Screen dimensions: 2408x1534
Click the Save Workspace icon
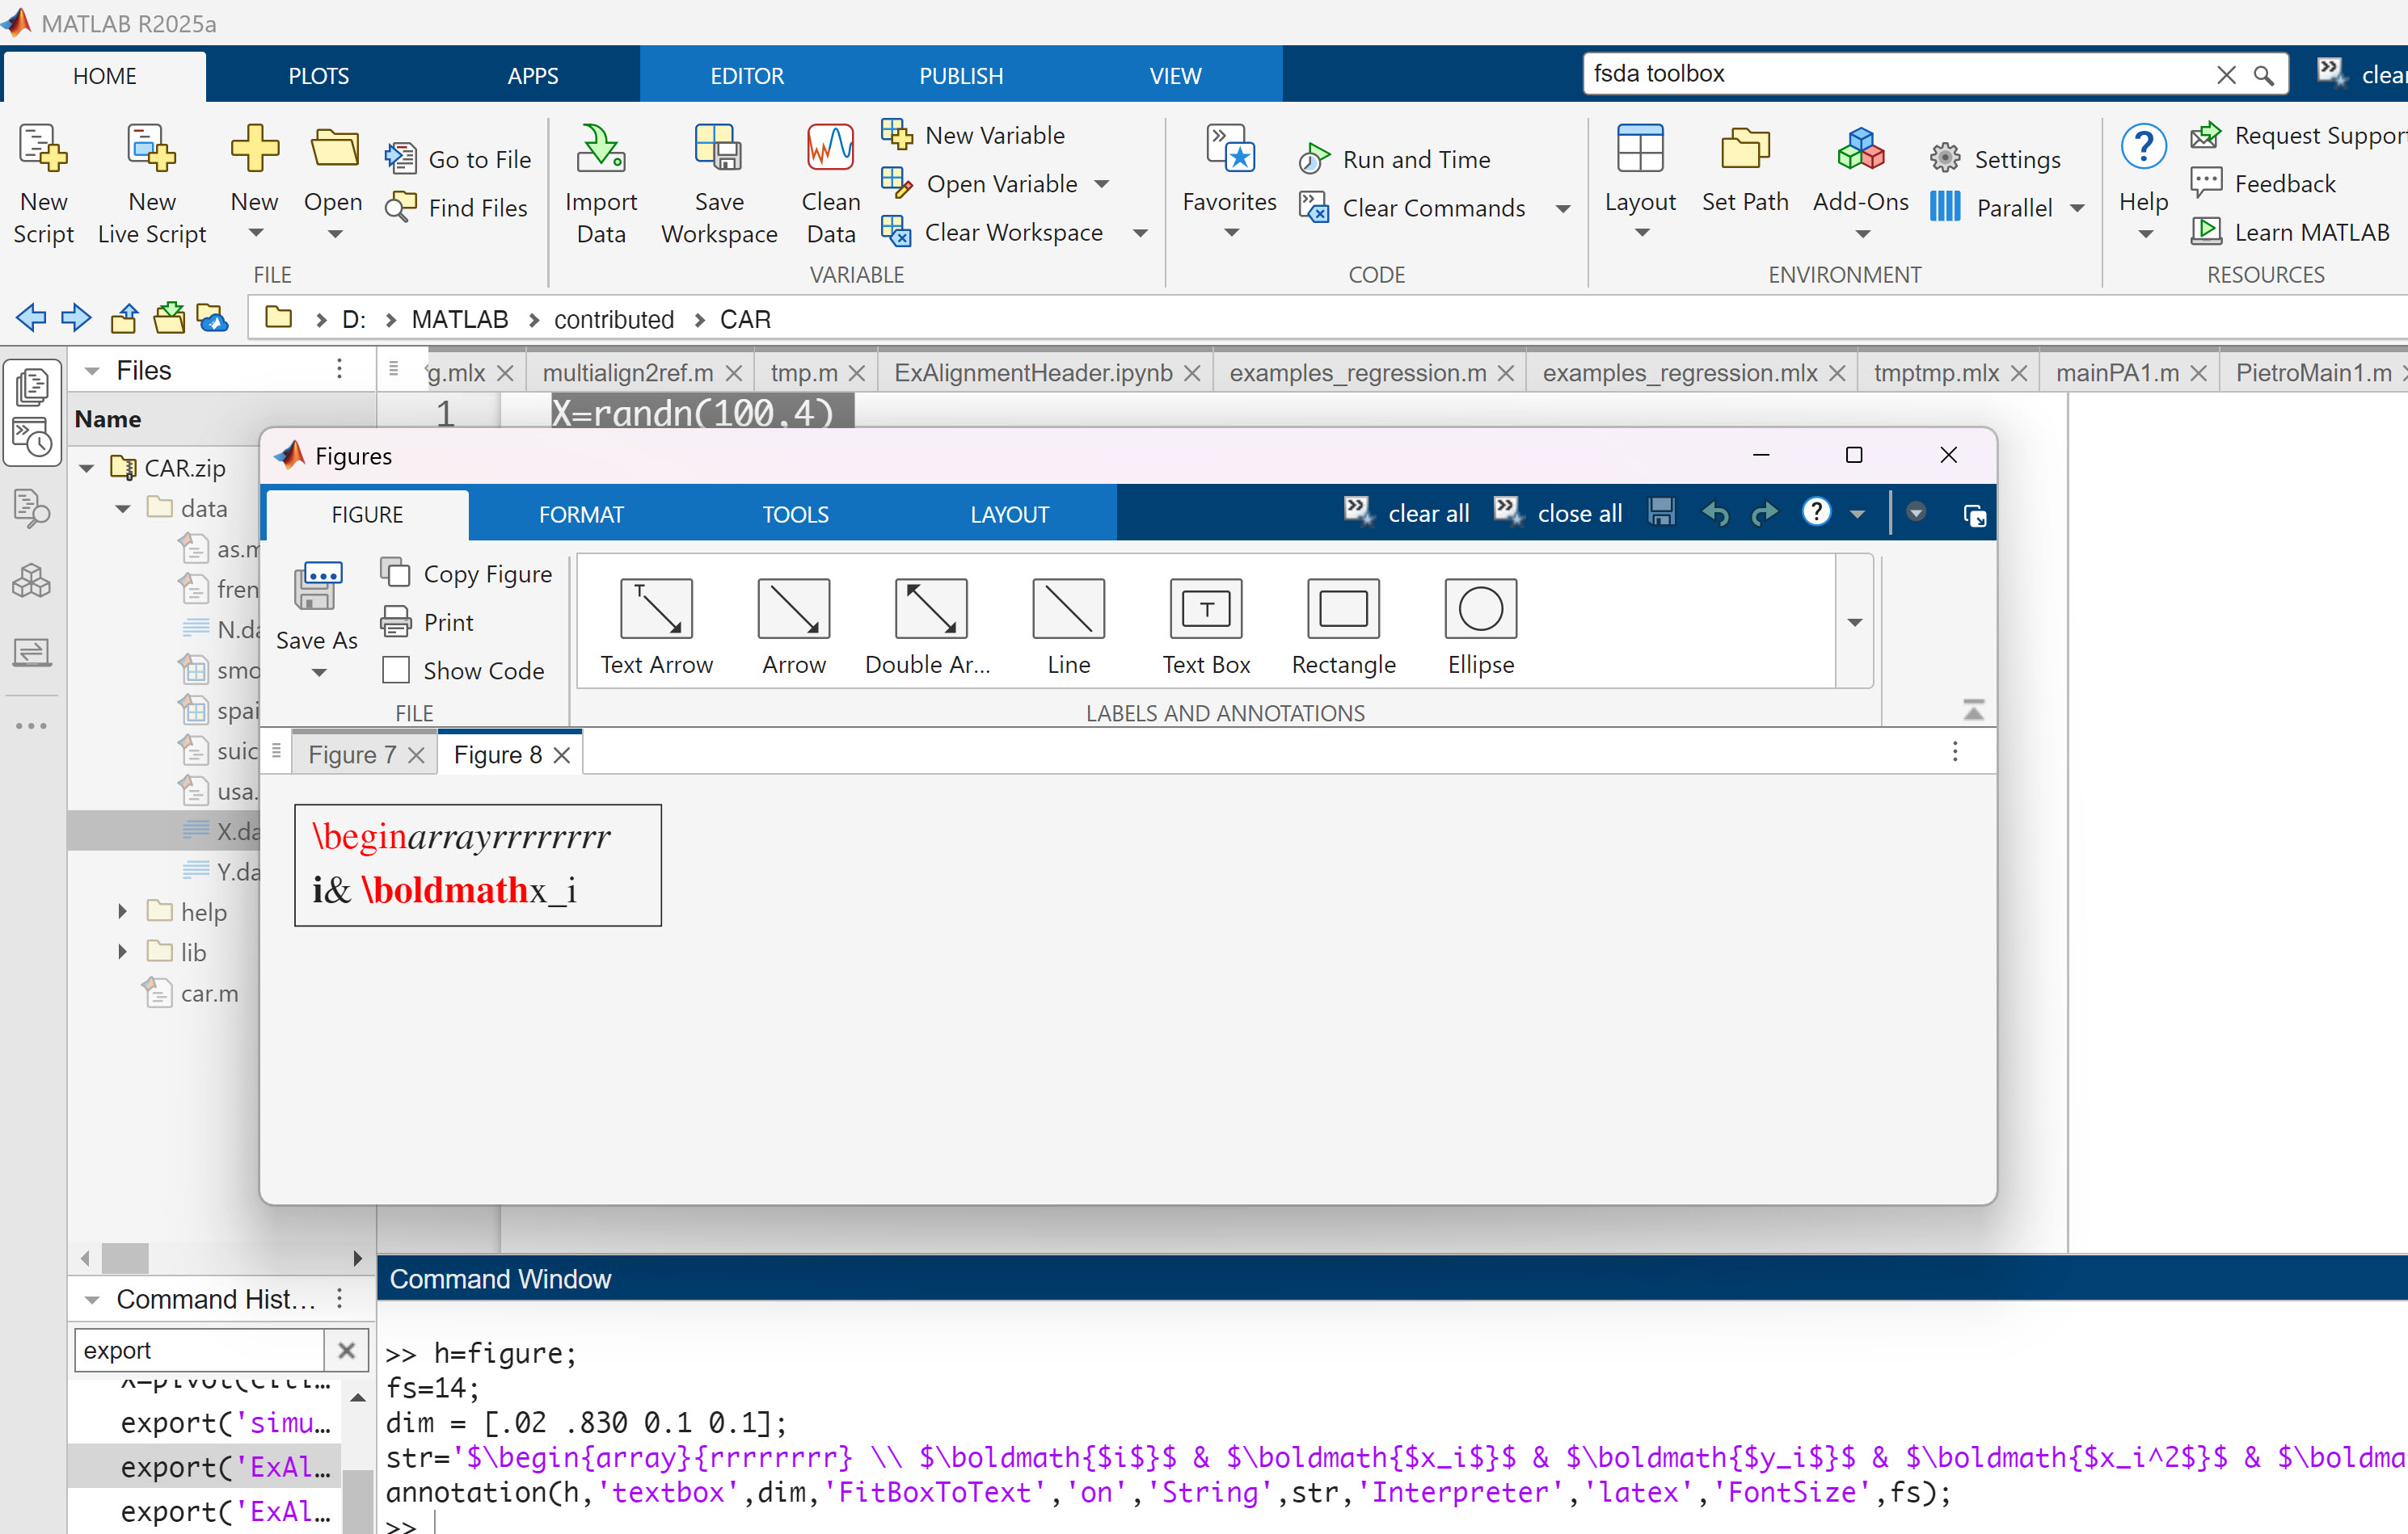(718, 149)
